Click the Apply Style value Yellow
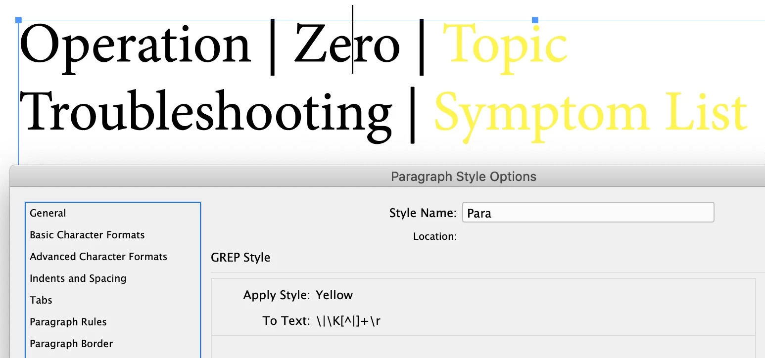 coord(335,295)
